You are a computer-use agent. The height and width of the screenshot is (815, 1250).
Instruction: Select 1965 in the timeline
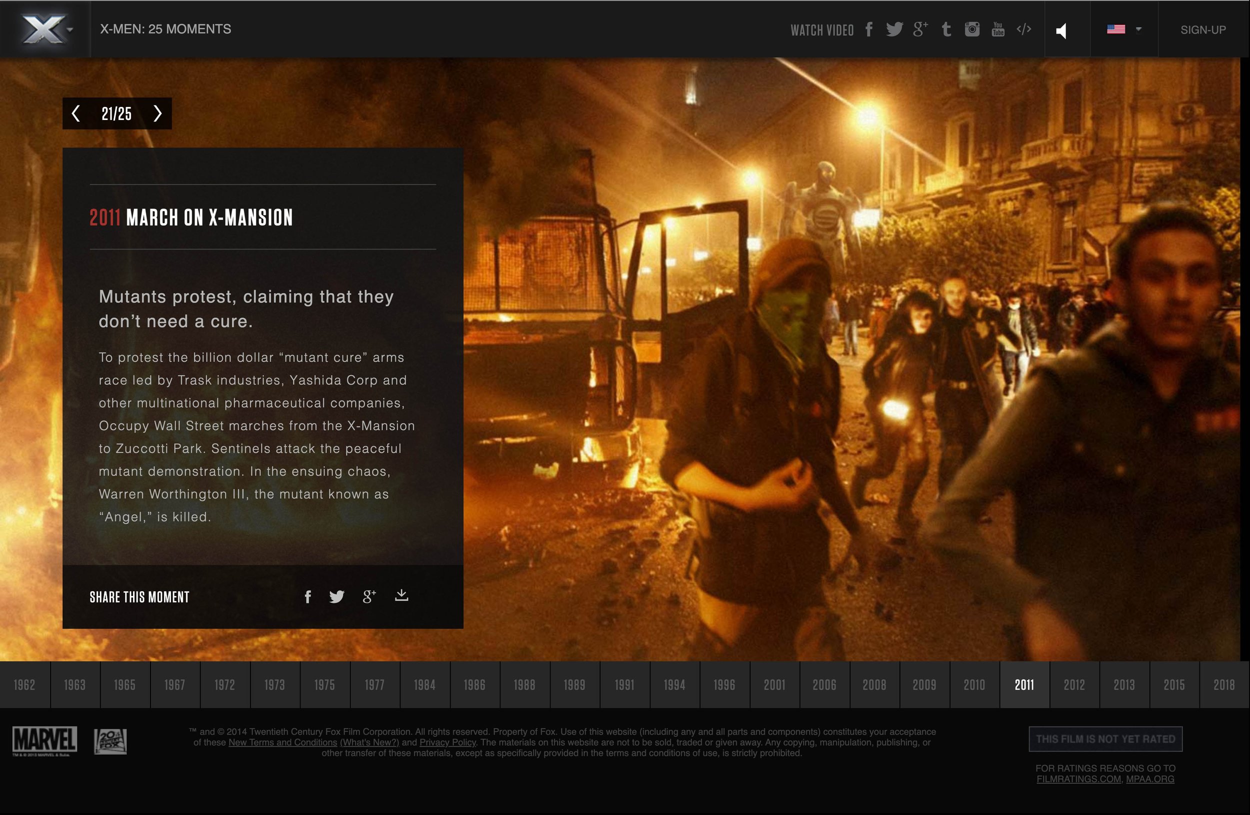coord(124,685)
